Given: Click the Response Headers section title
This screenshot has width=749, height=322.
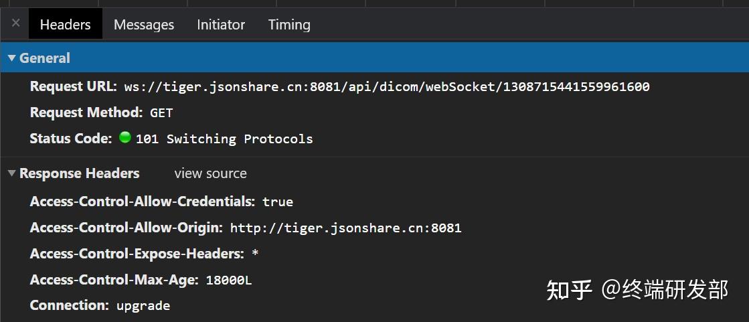Looking at the screenshot, I should [79, 173].
